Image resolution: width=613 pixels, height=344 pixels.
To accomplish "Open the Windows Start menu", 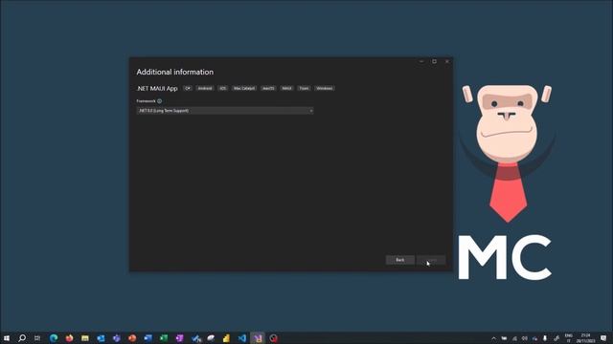I will point(7,338).
